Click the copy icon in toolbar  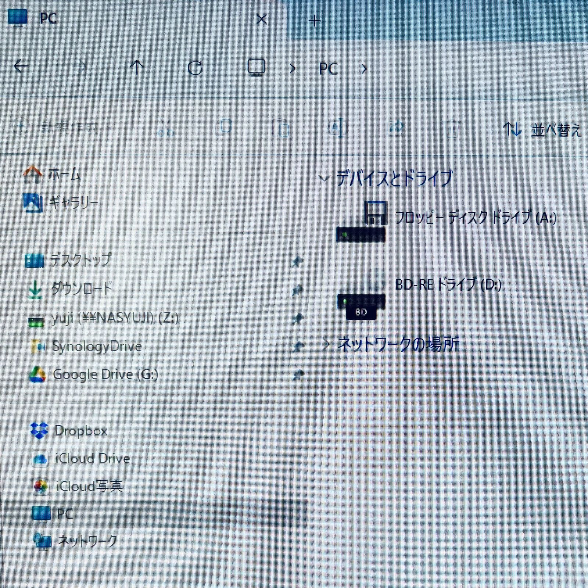pyautogui.click(x=223, y=127)
